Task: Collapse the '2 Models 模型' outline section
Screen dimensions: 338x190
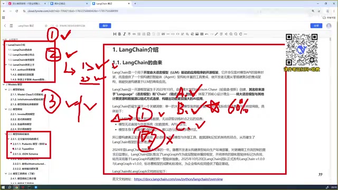Action: [x=4, y=84]
